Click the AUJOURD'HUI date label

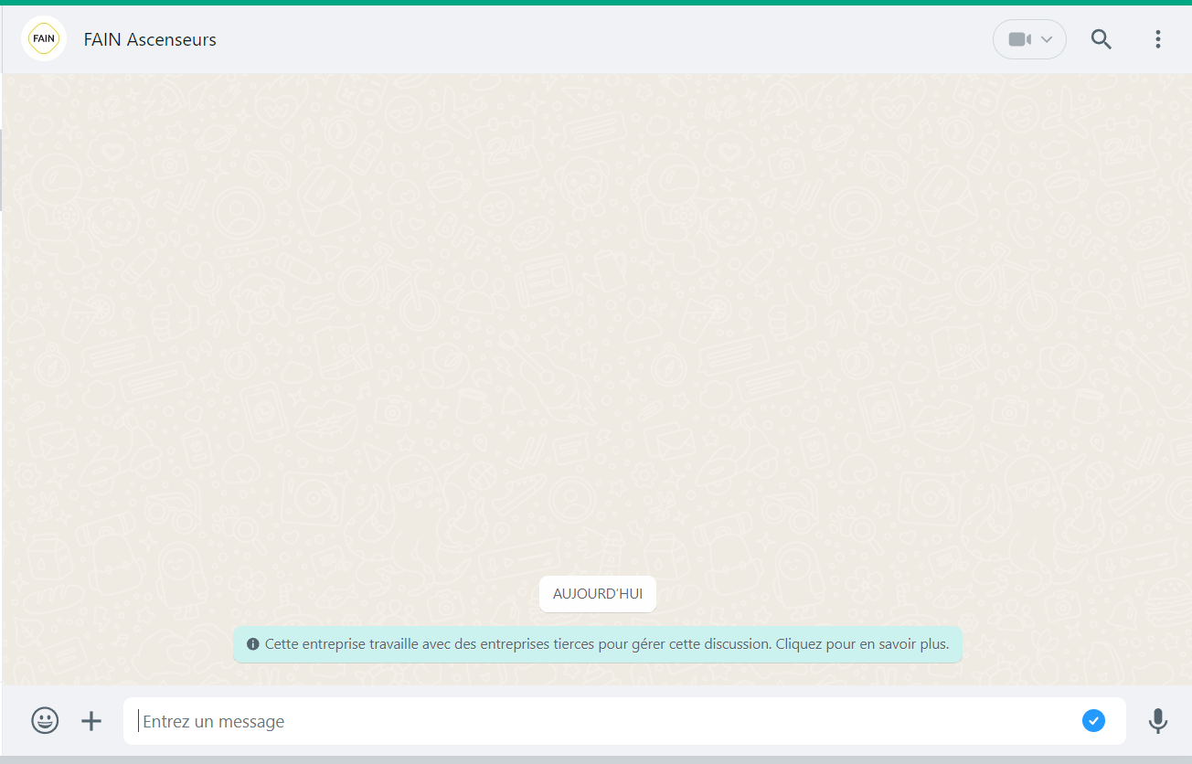pyautogui.click(x=598, y=594)
